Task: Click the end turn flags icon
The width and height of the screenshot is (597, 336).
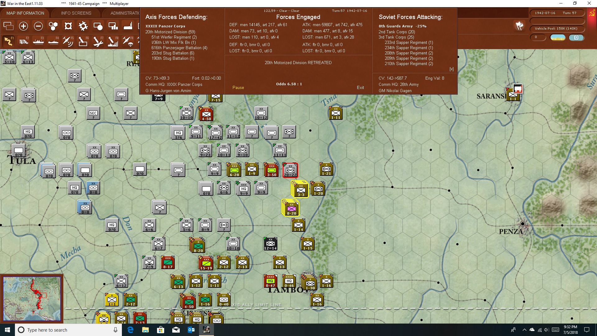Action: [519, 26]
